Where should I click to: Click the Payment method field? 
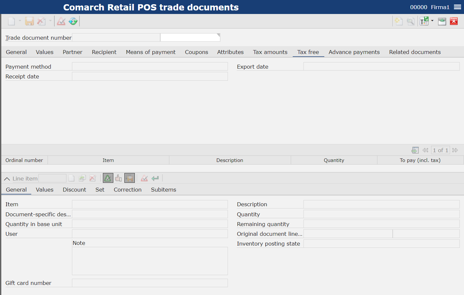pos(150,66)
